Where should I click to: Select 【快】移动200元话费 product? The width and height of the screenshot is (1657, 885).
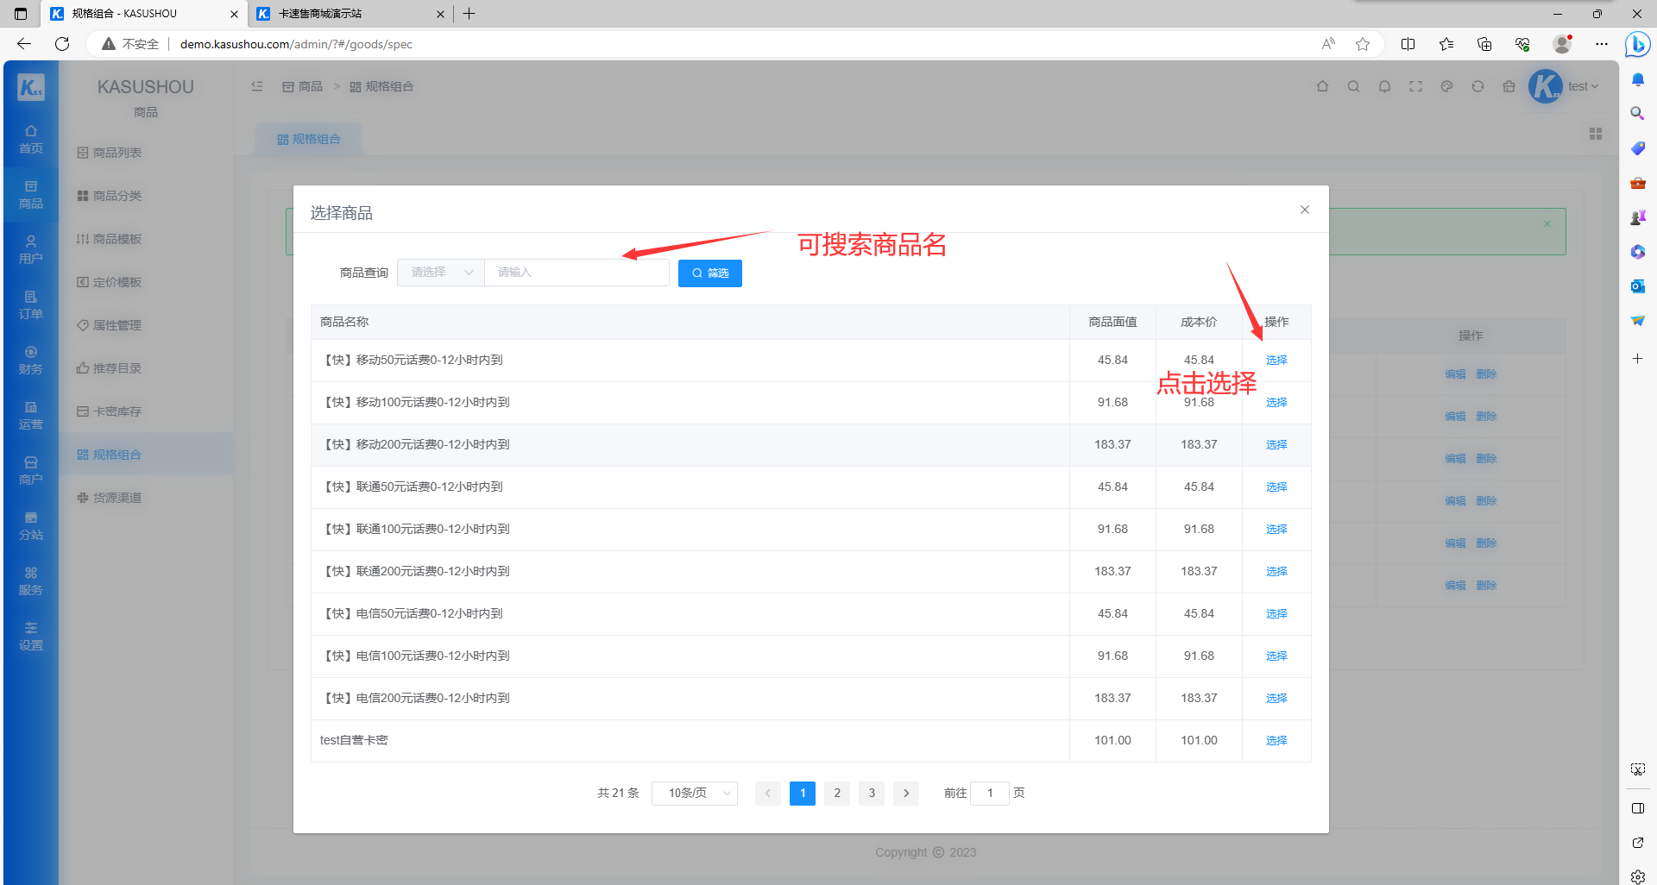pos(1276,445)
